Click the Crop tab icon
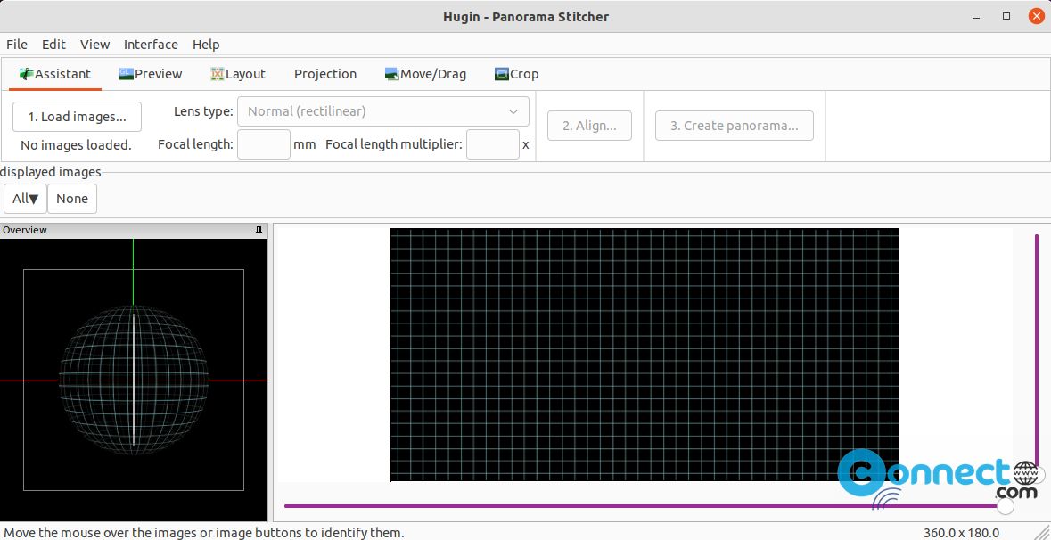Viewport: 1051px width, 540px height. pos(502,74)
